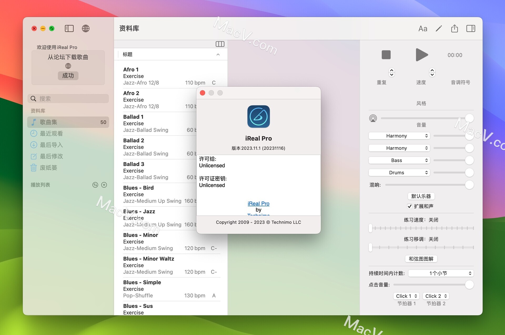Select the recently viewed clock icon

[34, 133]
